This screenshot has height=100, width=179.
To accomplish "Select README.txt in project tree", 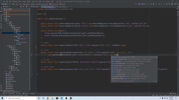I will tap(10, 89).
